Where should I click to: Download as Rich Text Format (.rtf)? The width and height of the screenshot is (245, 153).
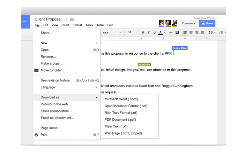pos(130,113)
